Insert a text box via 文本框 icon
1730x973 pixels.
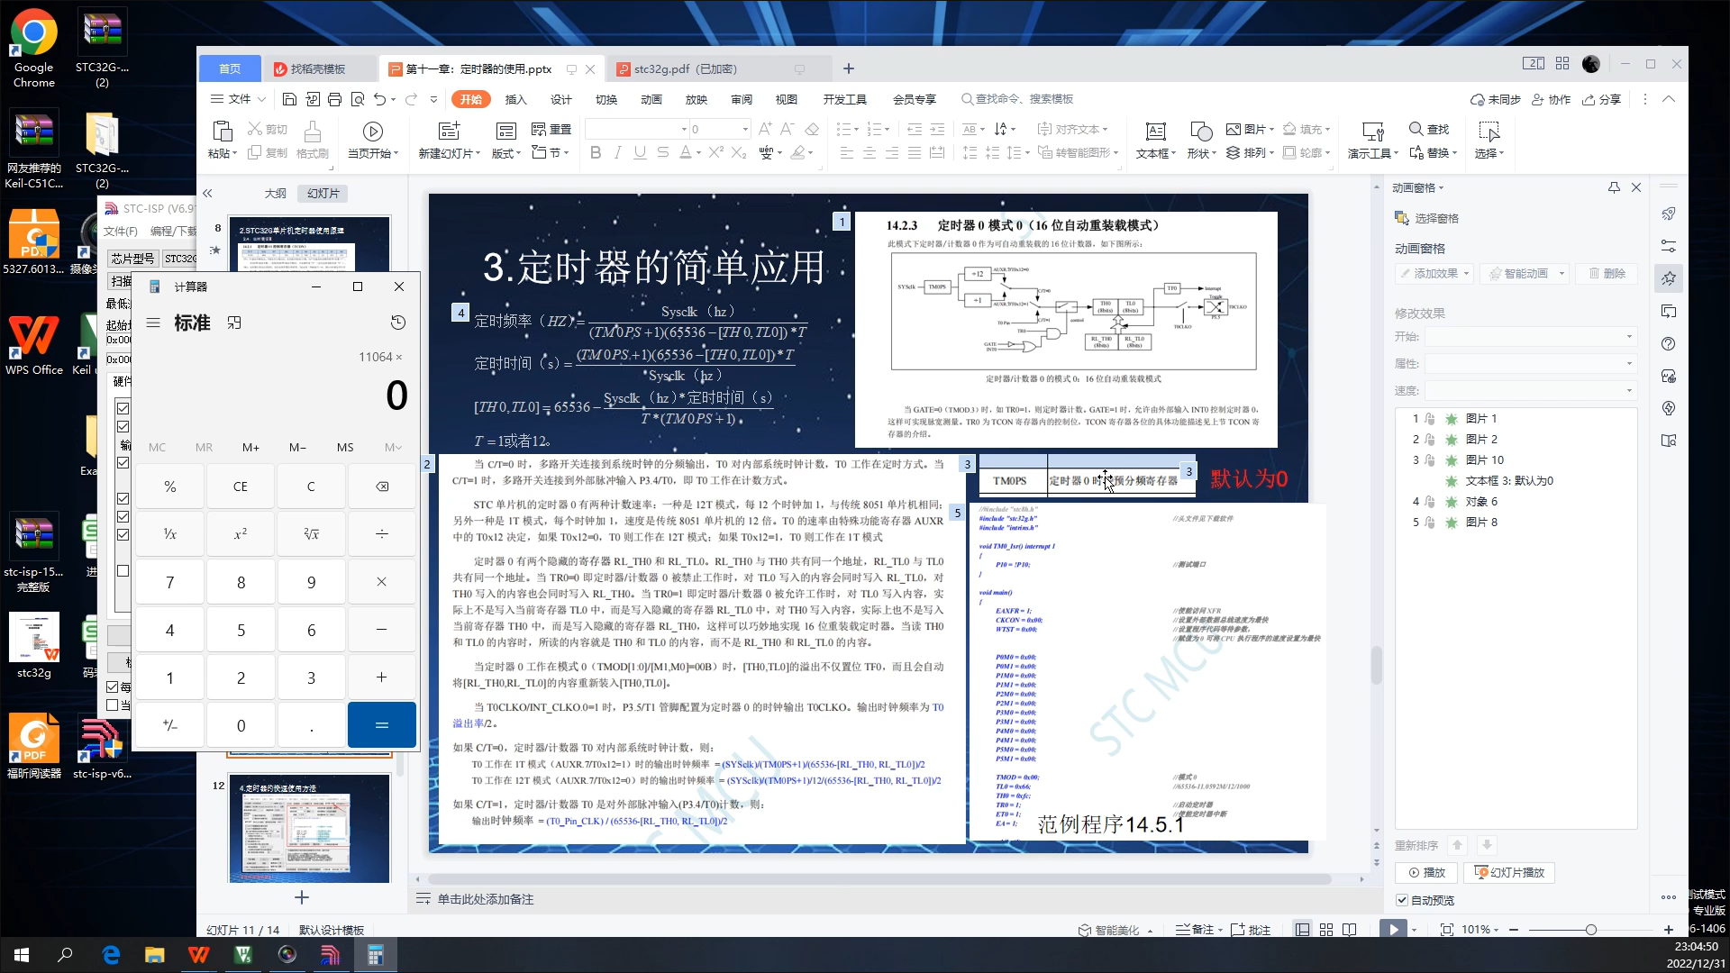tap(1156, 132)
